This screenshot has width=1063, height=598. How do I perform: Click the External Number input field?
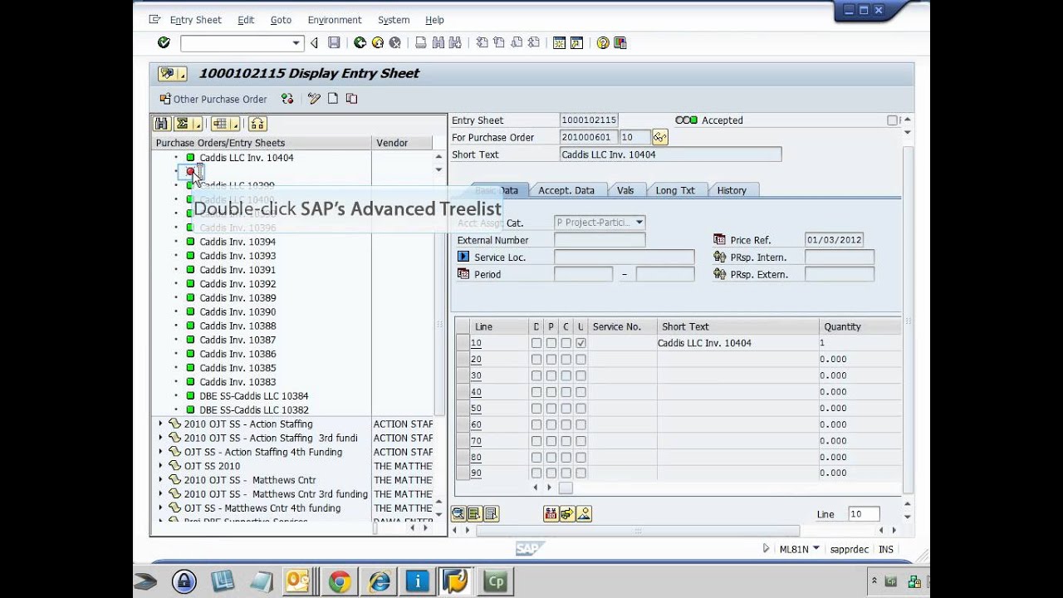click(599, 240)
